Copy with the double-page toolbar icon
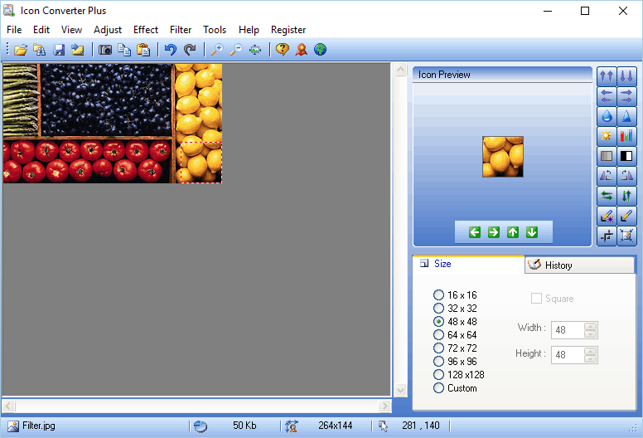The height and width of the screenshot is (438, 643). click(x=124, y=50)
